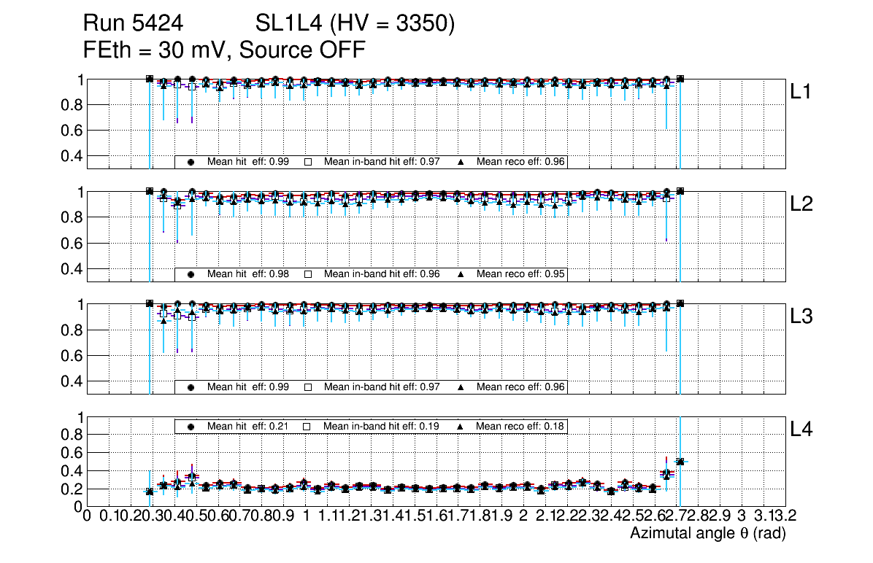The width and height of the screenshot is (873, 563).
Task: Click the 'FEth = 30 mV, Source OFF' subtitle
Action: tap(224, 50)
